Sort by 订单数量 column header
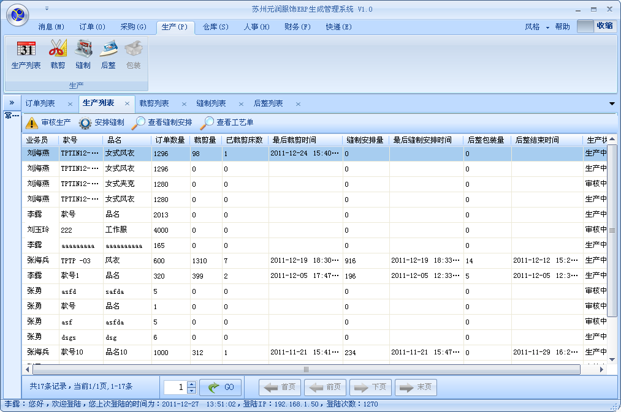Screen dimensions: 621x412 [170, 140]
